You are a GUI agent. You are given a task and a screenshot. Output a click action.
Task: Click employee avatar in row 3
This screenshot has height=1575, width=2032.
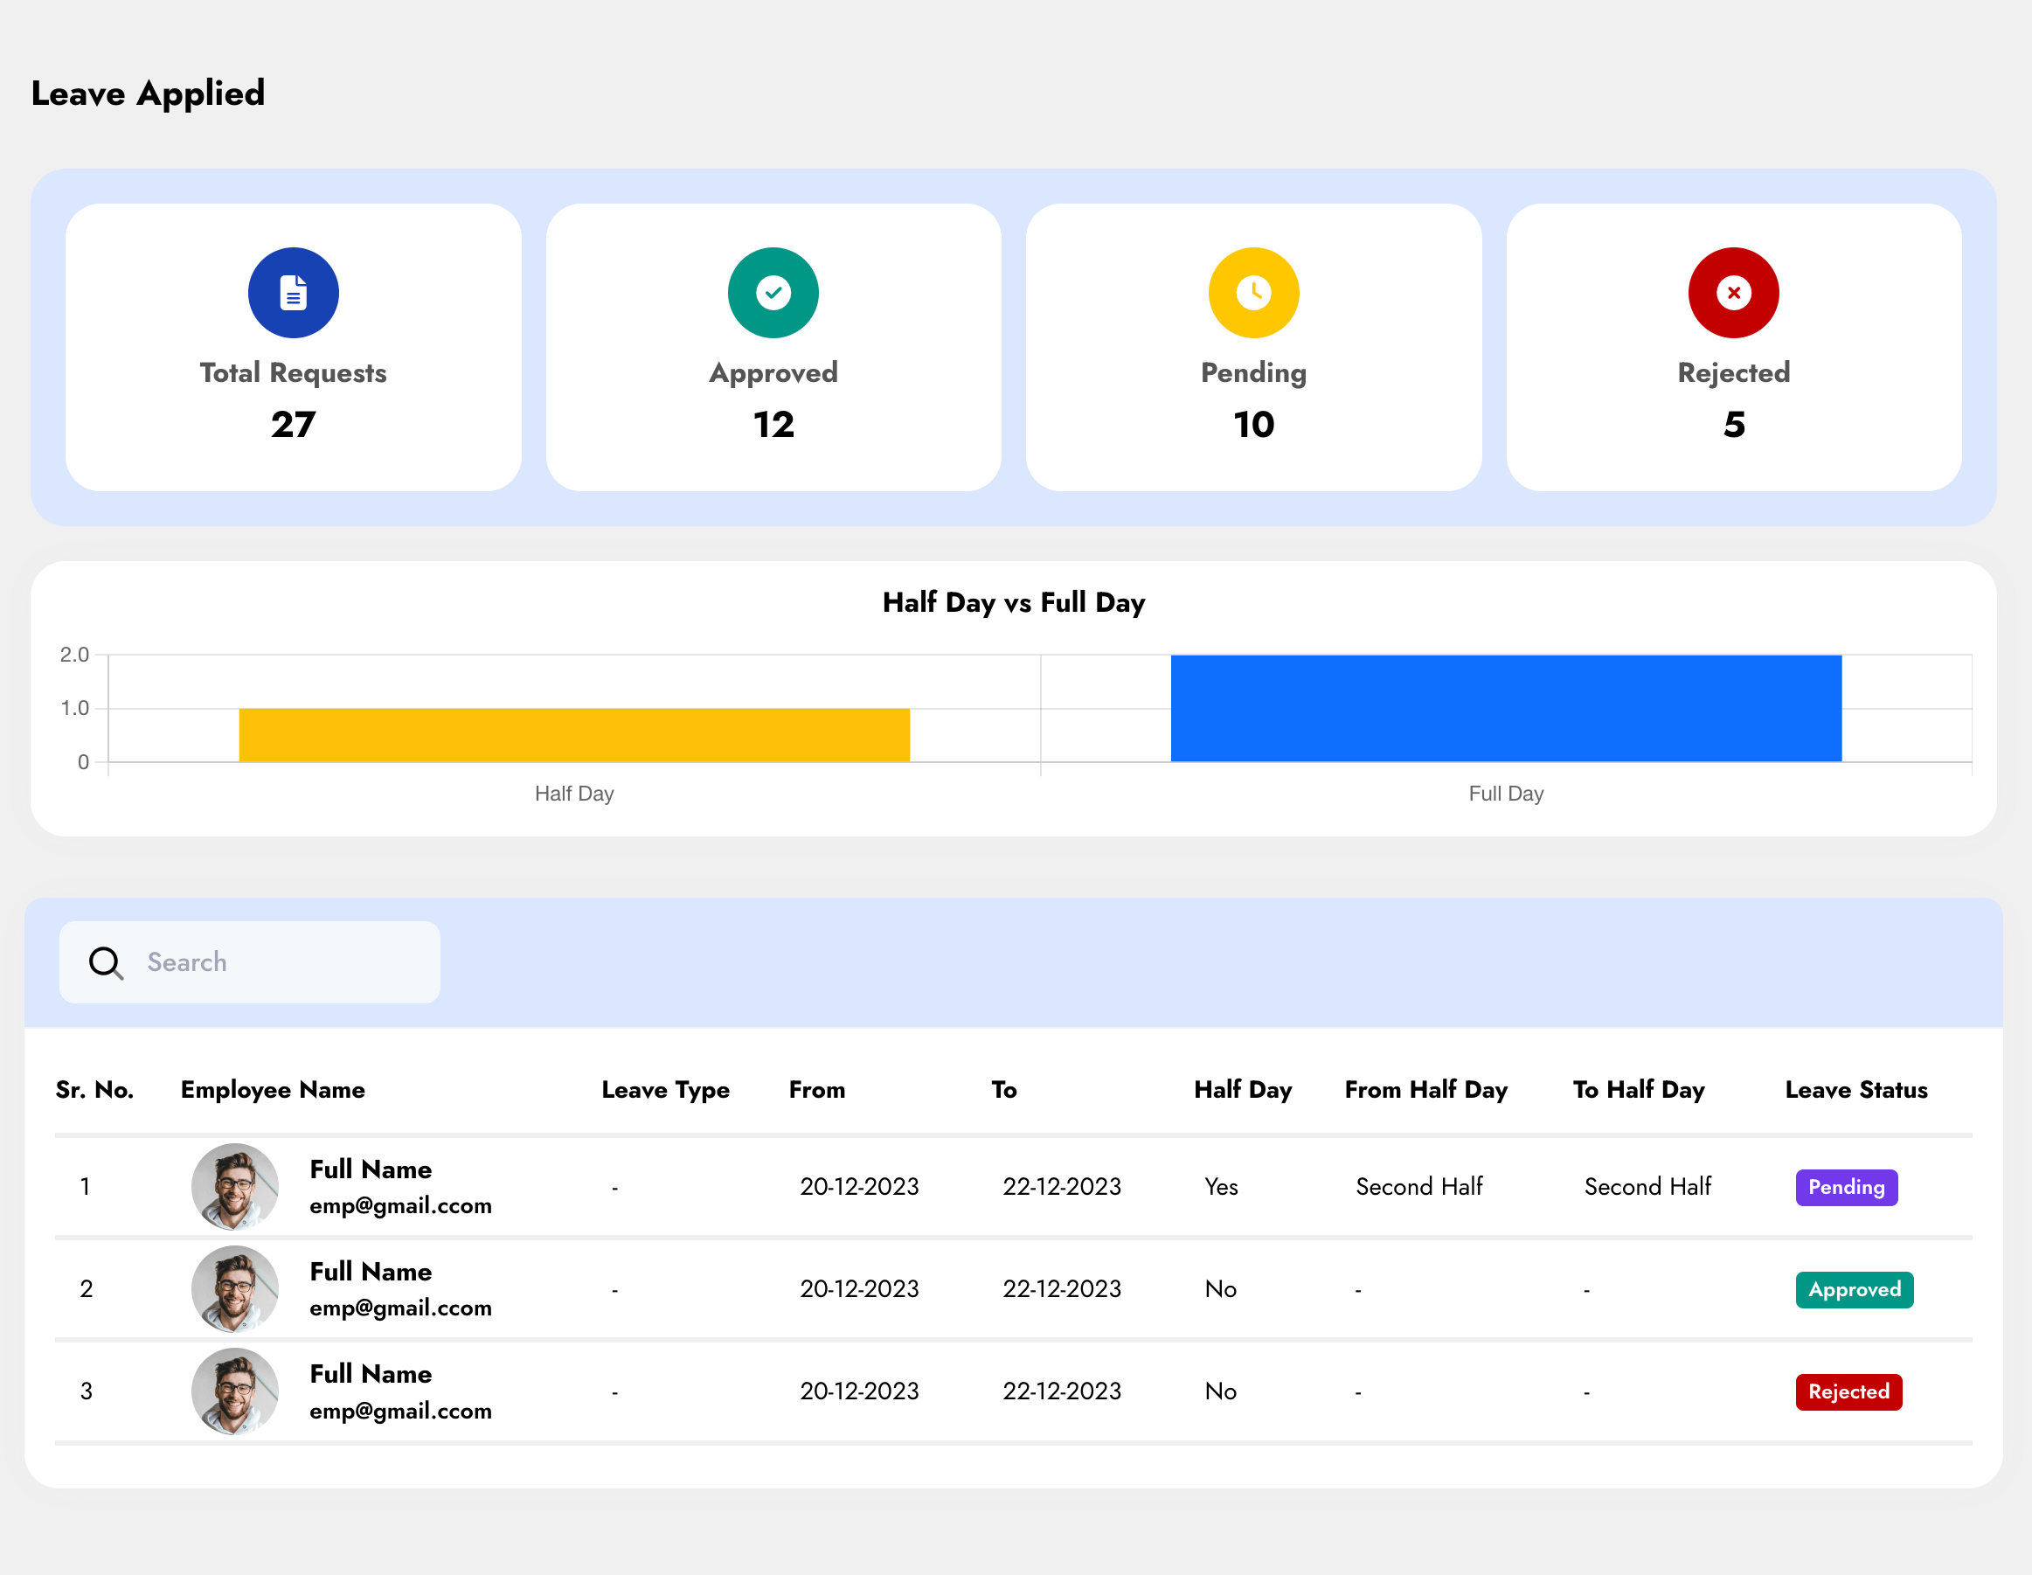234,1391
